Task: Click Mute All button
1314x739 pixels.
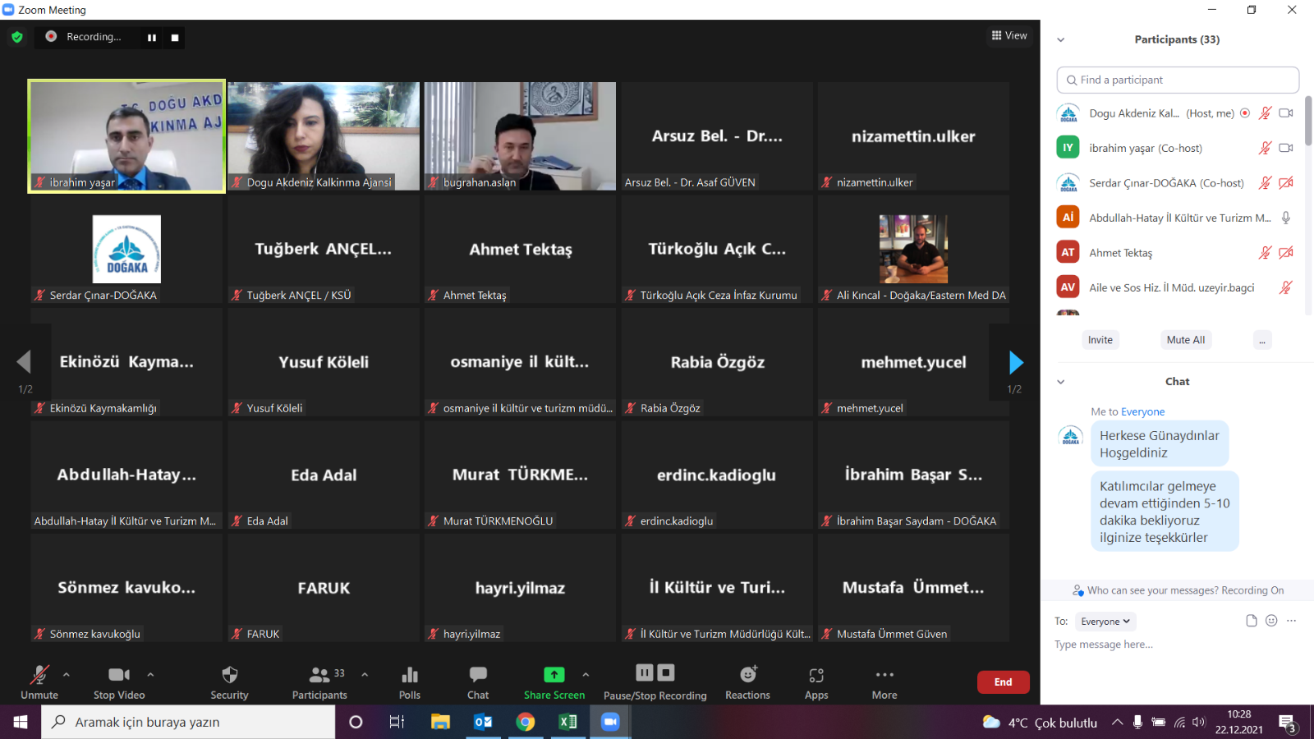Action: (1186, 340)
